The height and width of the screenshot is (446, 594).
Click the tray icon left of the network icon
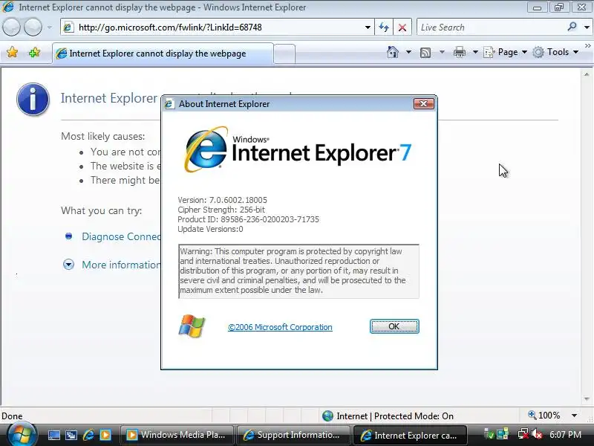pos(503,434)
